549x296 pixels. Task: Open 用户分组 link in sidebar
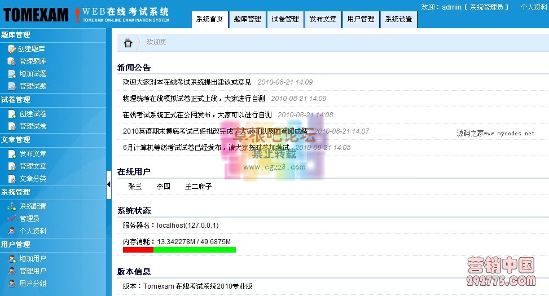(x=33, y=284)
